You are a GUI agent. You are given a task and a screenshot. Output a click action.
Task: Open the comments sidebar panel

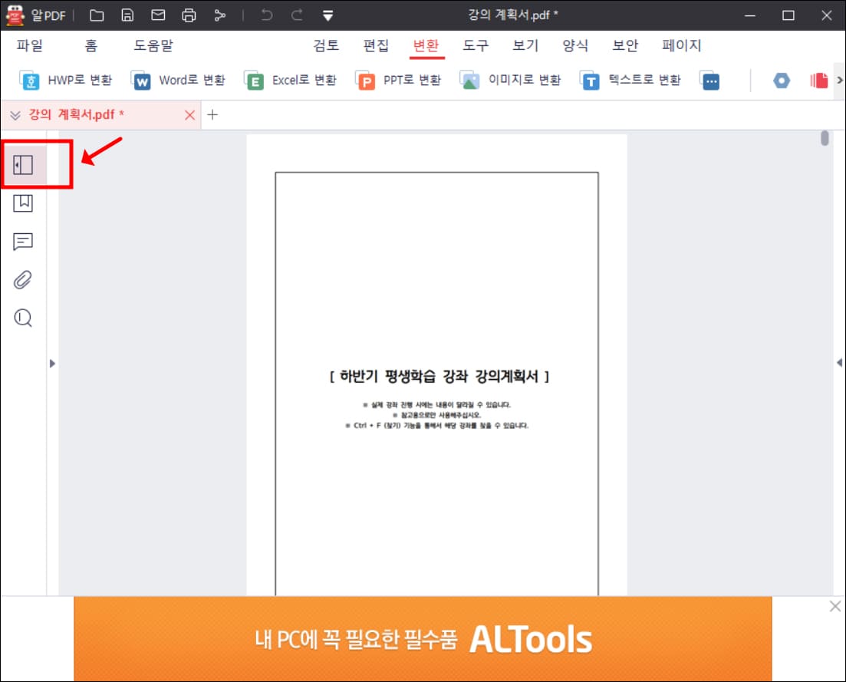[x=23, y=241]
